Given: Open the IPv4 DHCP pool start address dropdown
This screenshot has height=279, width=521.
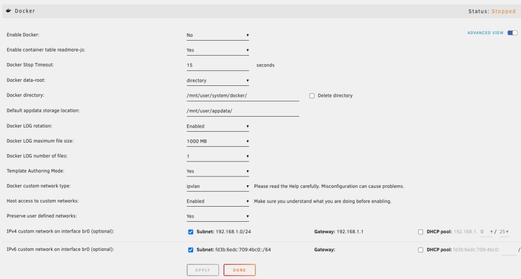Looking at the screenshot, I should click(x=487, y=232).
